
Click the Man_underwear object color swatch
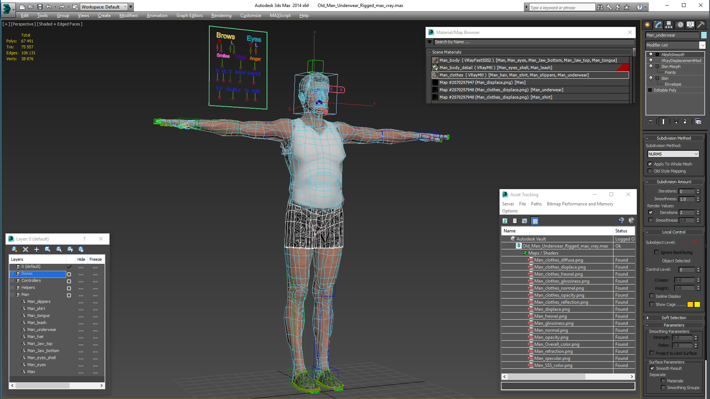click(x=704, y=35)
